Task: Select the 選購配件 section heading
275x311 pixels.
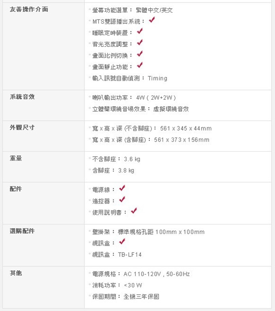Action: click(x=22, y=231)
